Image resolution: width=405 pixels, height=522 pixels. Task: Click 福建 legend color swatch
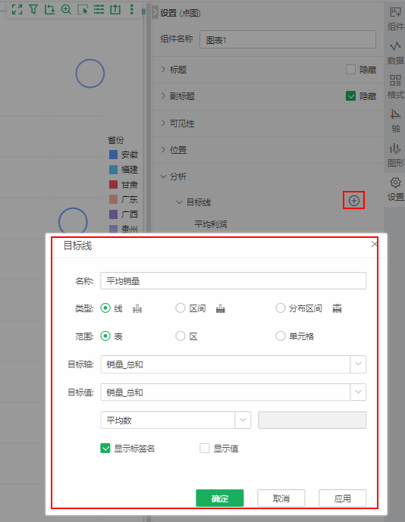113,170
